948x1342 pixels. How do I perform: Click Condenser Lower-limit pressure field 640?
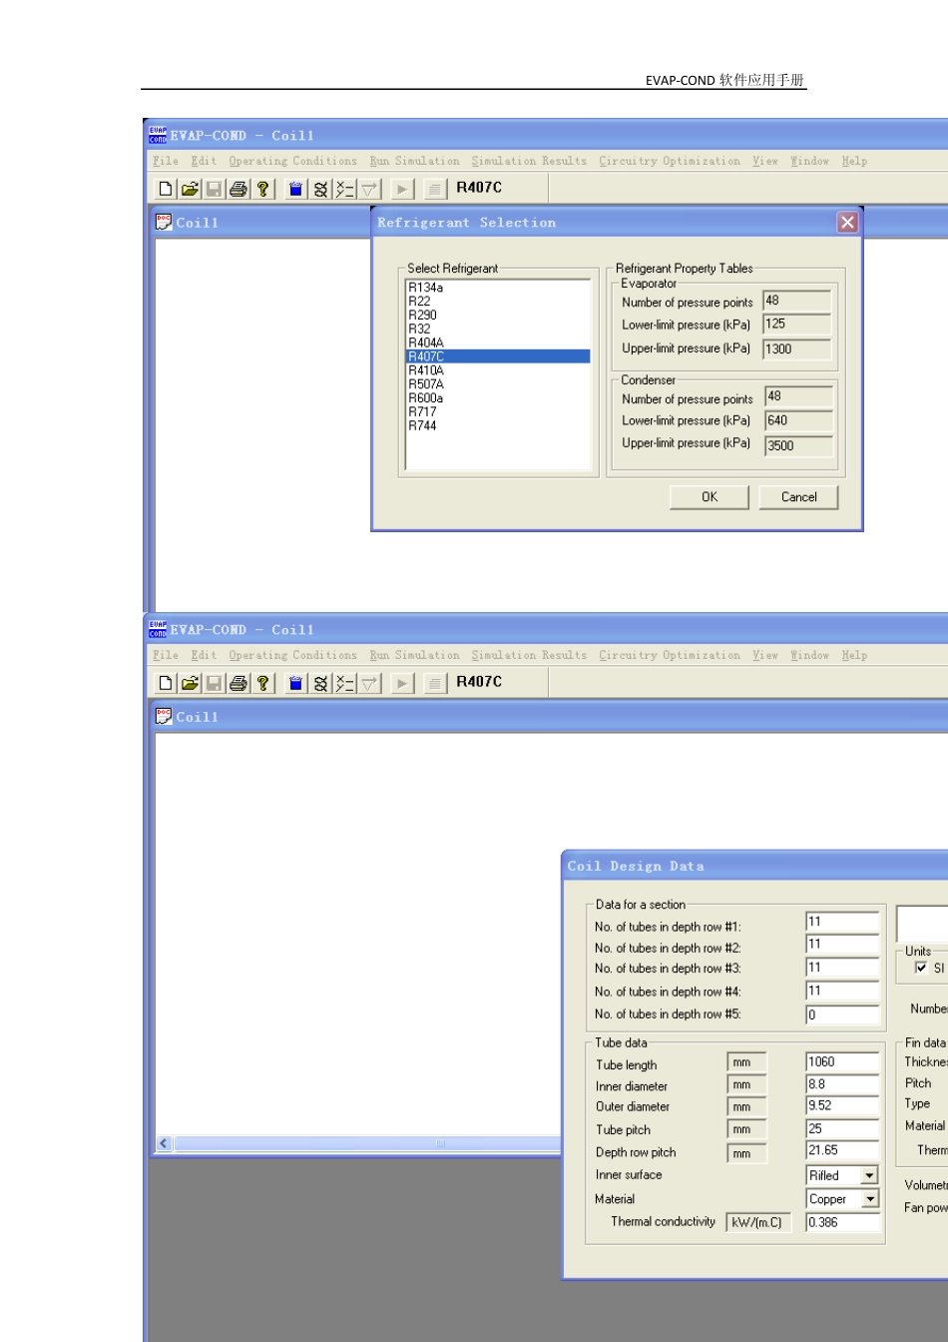pyautogui.click(x=798, y=421)
